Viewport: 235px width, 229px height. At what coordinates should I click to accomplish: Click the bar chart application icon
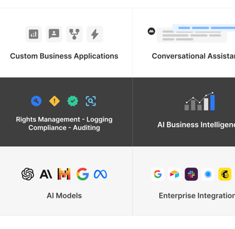click(34, 34)
